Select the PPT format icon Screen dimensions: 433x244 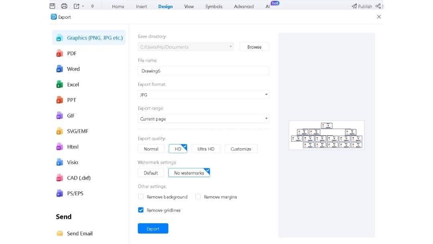point(59,100)
